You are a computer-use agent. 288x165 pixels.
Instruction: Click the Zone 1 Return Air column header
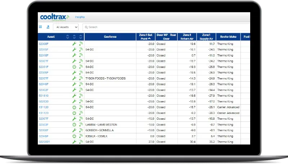pyautogui.click(x=187, y=37)
